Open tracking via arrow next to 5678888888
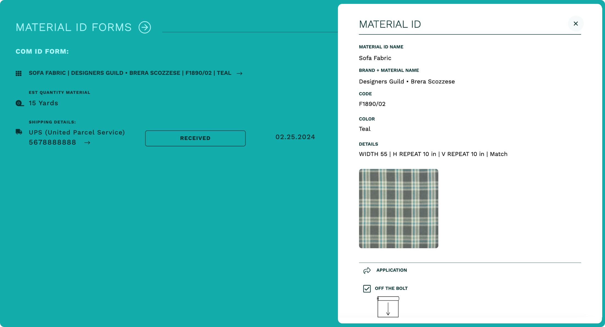605x327 pixels. click(88, 143)
